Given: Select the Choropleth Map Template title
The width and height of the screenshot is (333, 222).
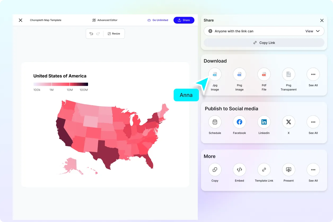Looking at the screenshot, I should click(46, 20).
